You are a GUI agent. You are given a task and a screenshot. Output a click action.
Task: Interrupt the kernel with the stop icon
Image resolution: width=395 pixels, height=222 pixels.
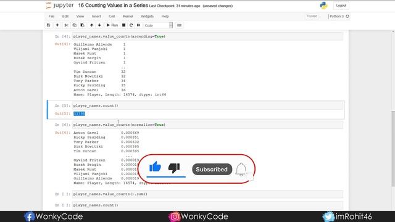pyautogui.click(x=123, y=25)
